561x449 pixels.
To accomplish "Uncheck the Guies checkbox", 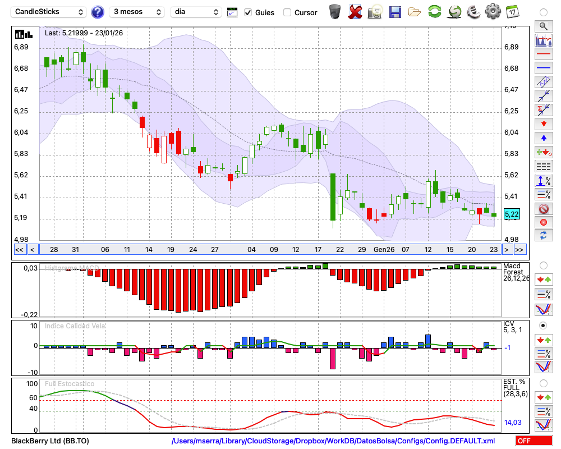I will [248, 12].
